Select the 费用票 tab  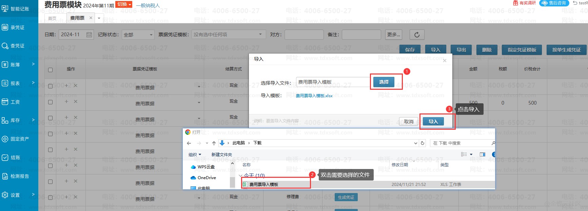click(x=77, y=18)
